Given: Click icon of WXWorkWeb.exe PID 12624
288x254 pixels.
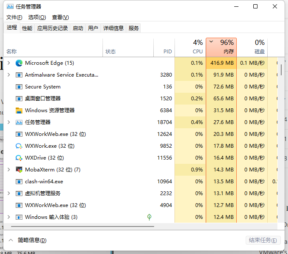Looking at the screenshot, I should (19, 134).
